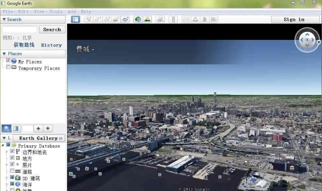Click the Add Path tool icon
Screen dimensions: 322x191
click(x=107, y=19)
